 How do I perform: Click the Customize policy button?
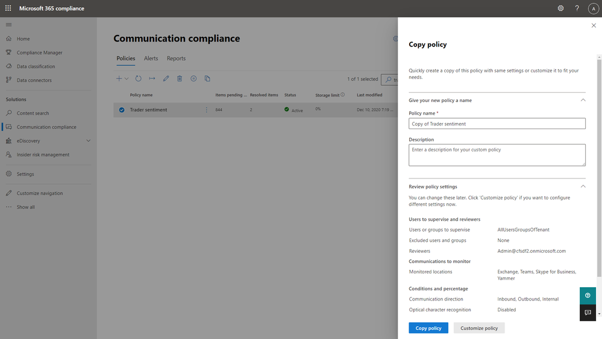(479, 328)
